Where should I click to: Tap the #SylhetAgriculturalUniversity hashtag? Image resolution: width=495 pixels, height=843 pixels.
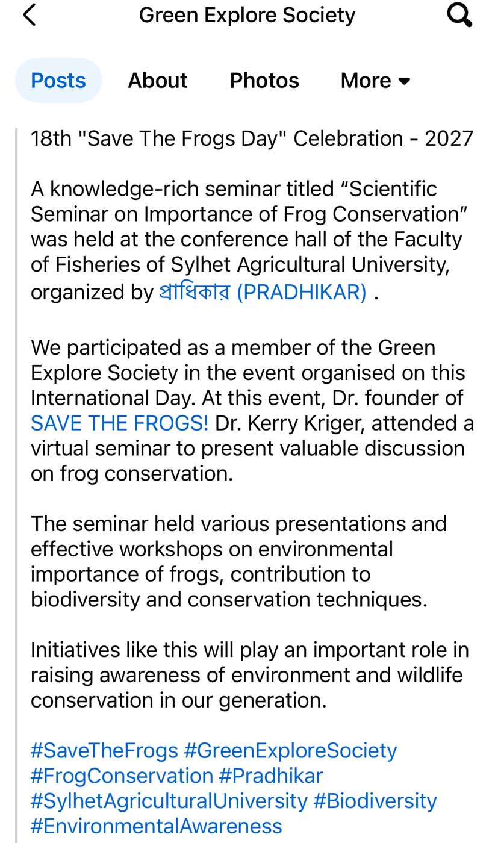tap(169, 801)
